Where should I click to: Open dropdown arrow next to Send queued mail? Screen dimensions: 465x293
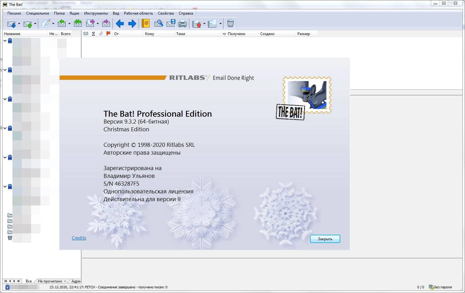(x=35, y=24)
